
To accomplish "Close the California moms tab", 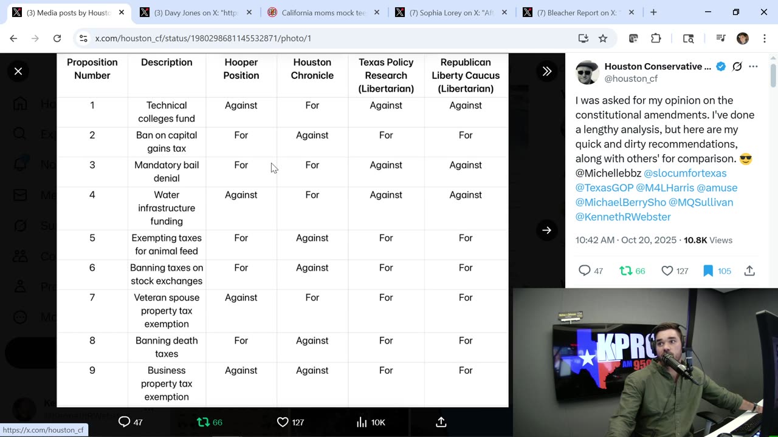I will click(x=376, y=12).
